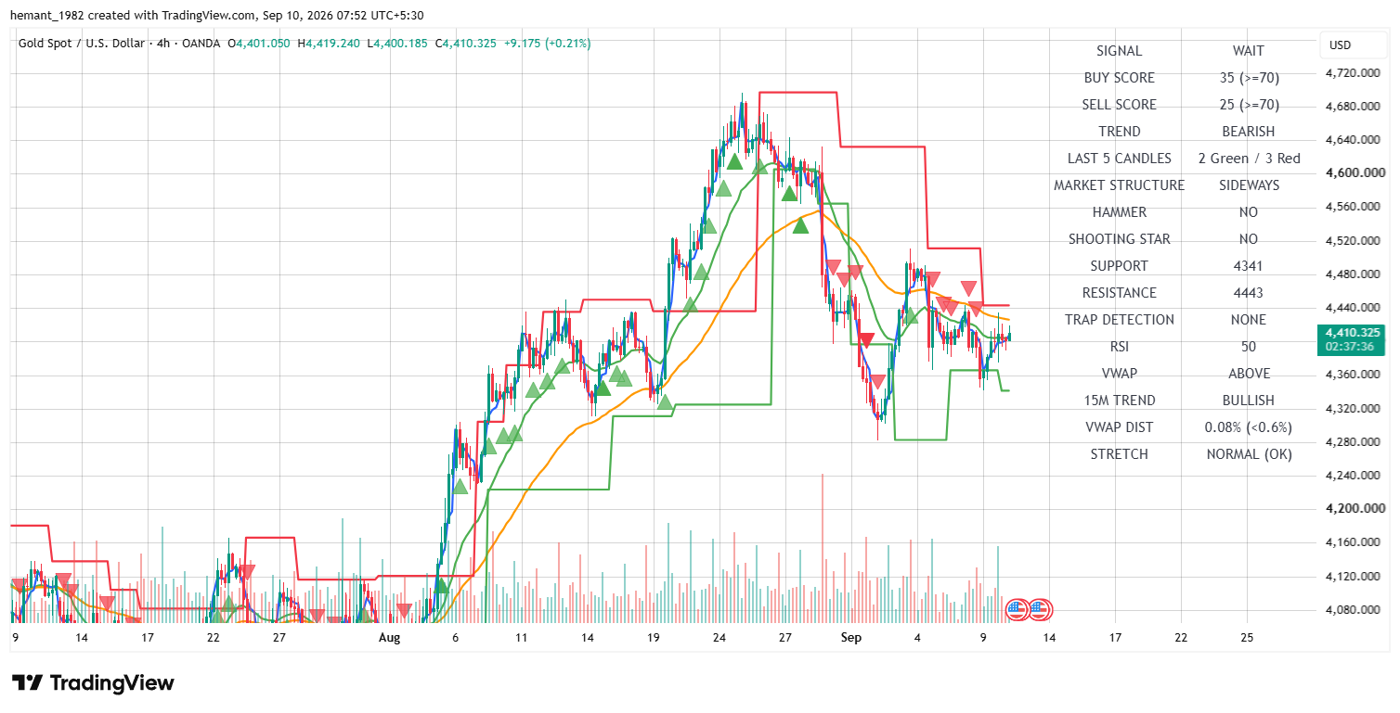Click the 4,080.000 price axis label
This screenshot has height=713, width=1400.
click(x=1353, y=610)
